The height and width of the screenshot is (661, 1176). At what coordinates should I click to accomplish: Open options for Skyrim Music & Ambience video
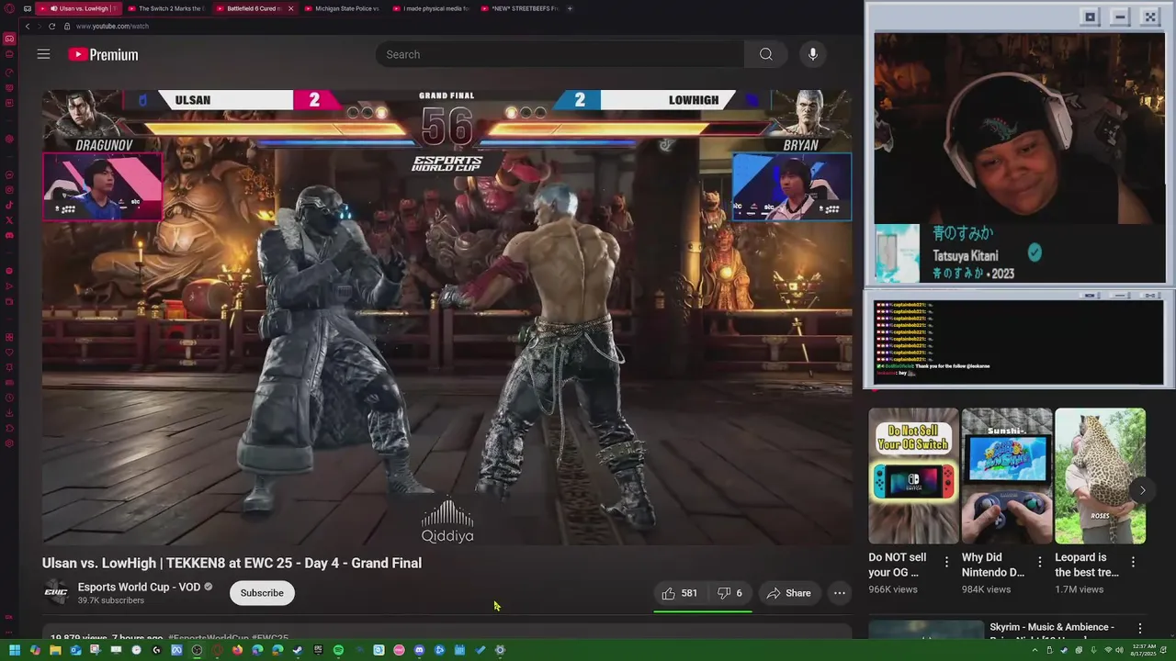(1140, 629)
